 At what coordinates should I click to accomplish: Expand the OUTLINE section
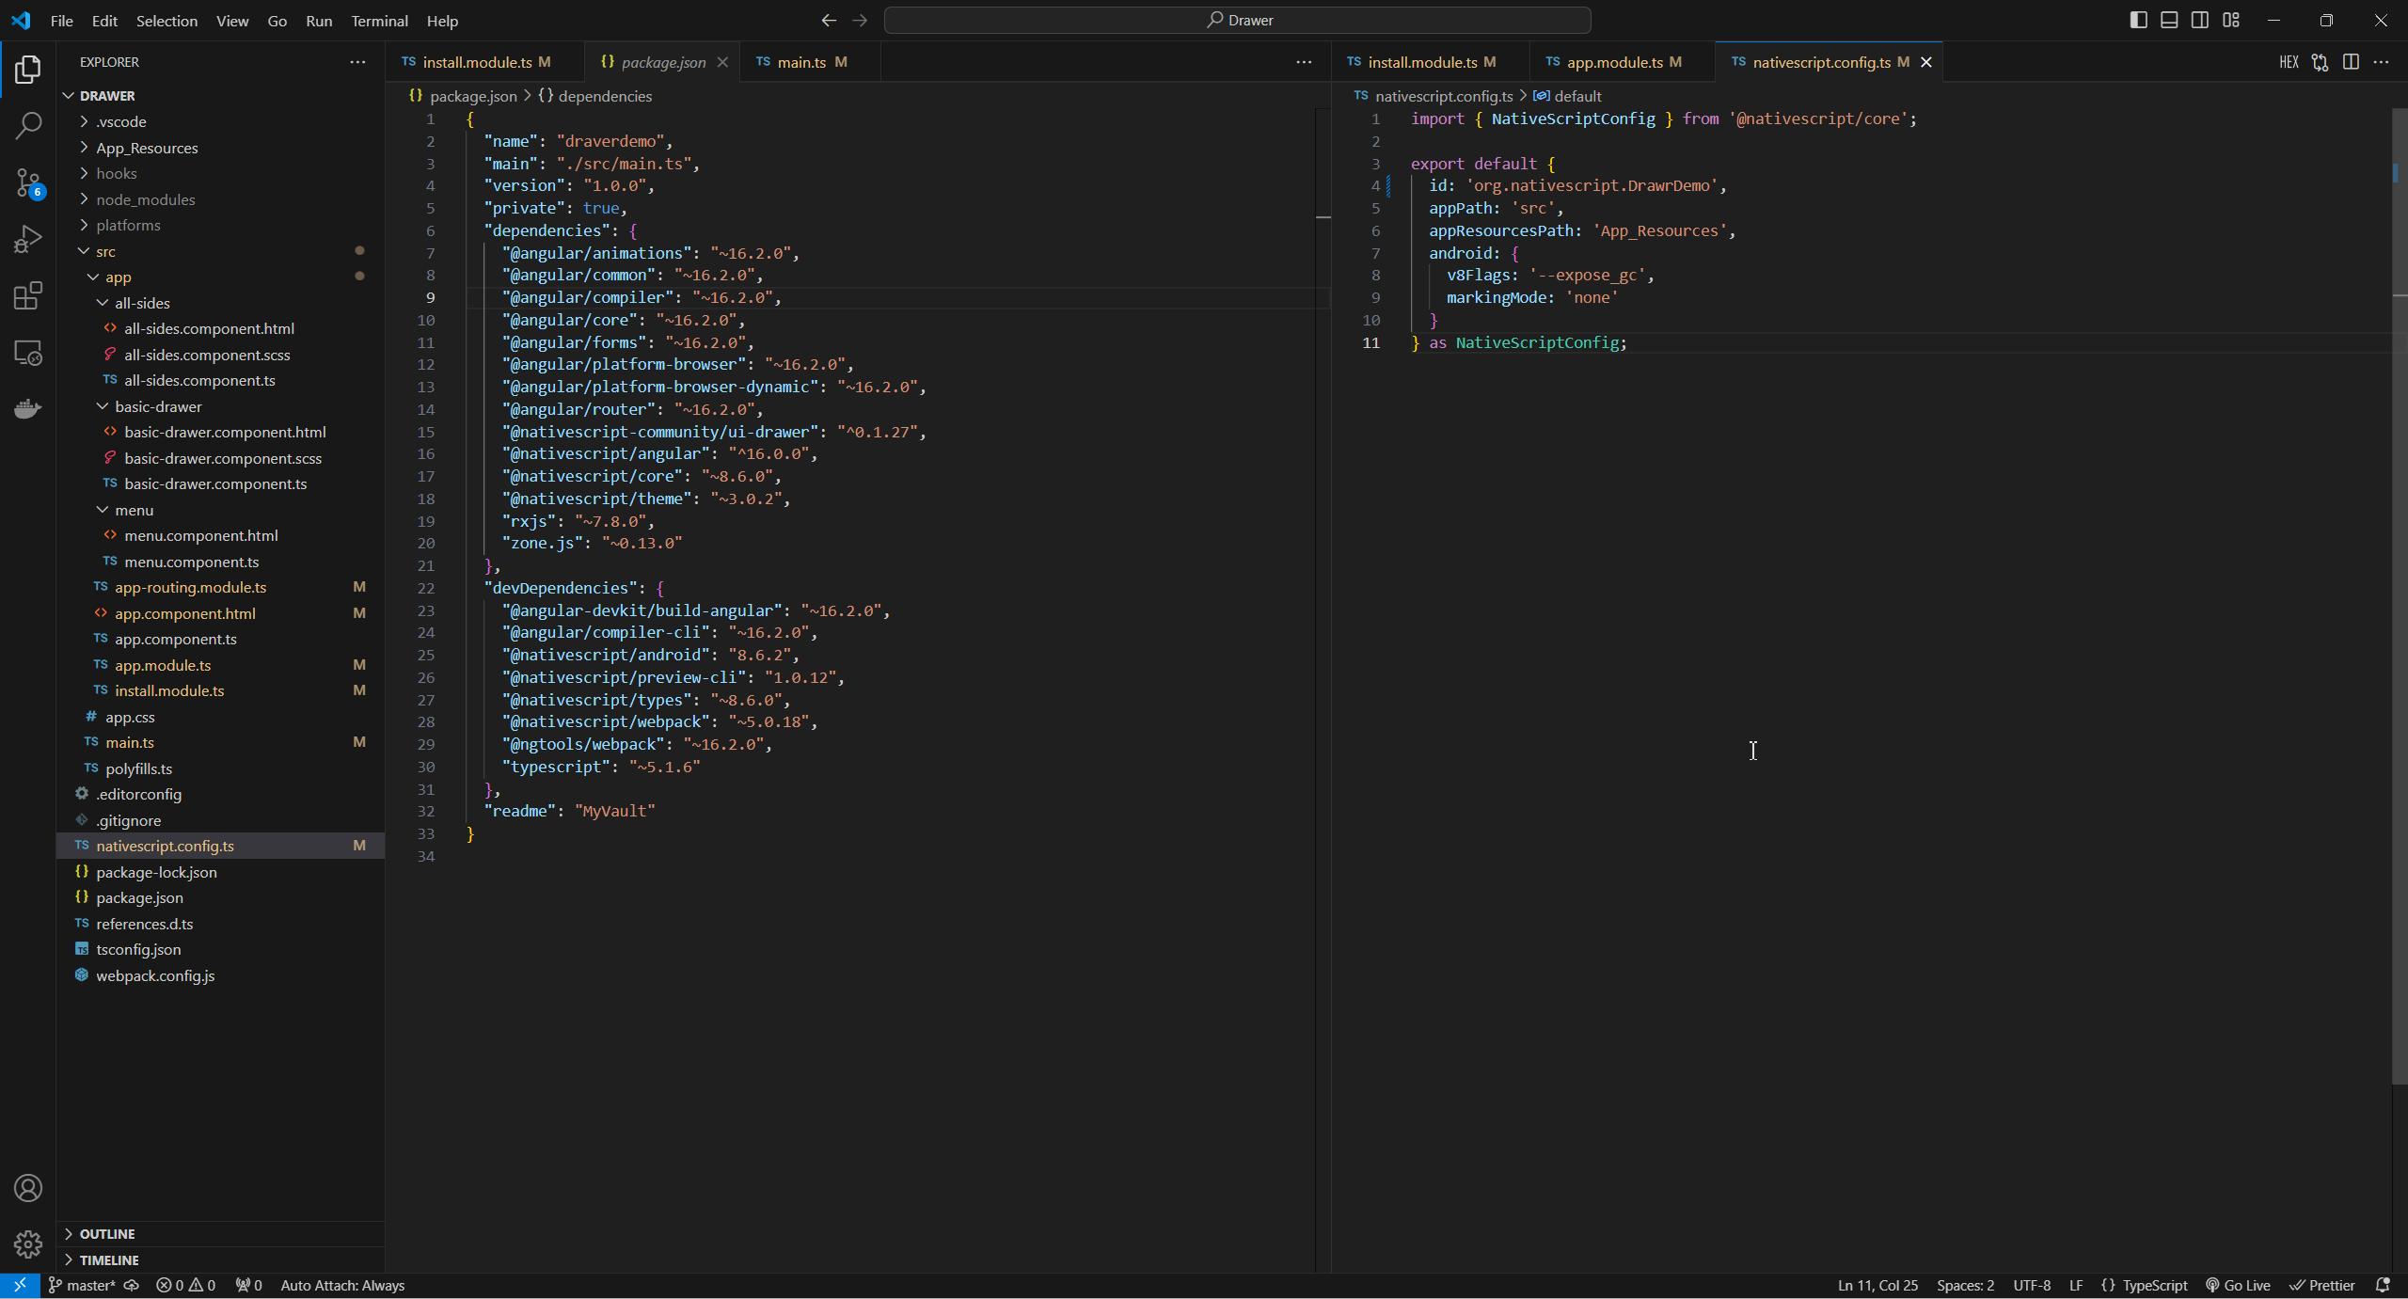tap(107, 1233)
